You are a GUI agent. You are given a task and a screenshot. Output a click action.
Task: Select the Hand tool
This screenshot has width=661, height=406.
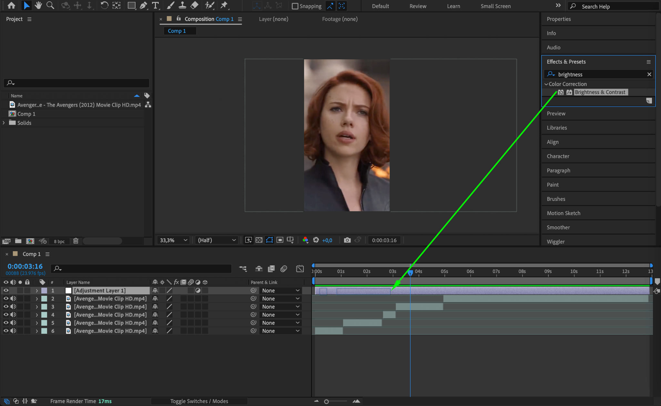[38, 5]
